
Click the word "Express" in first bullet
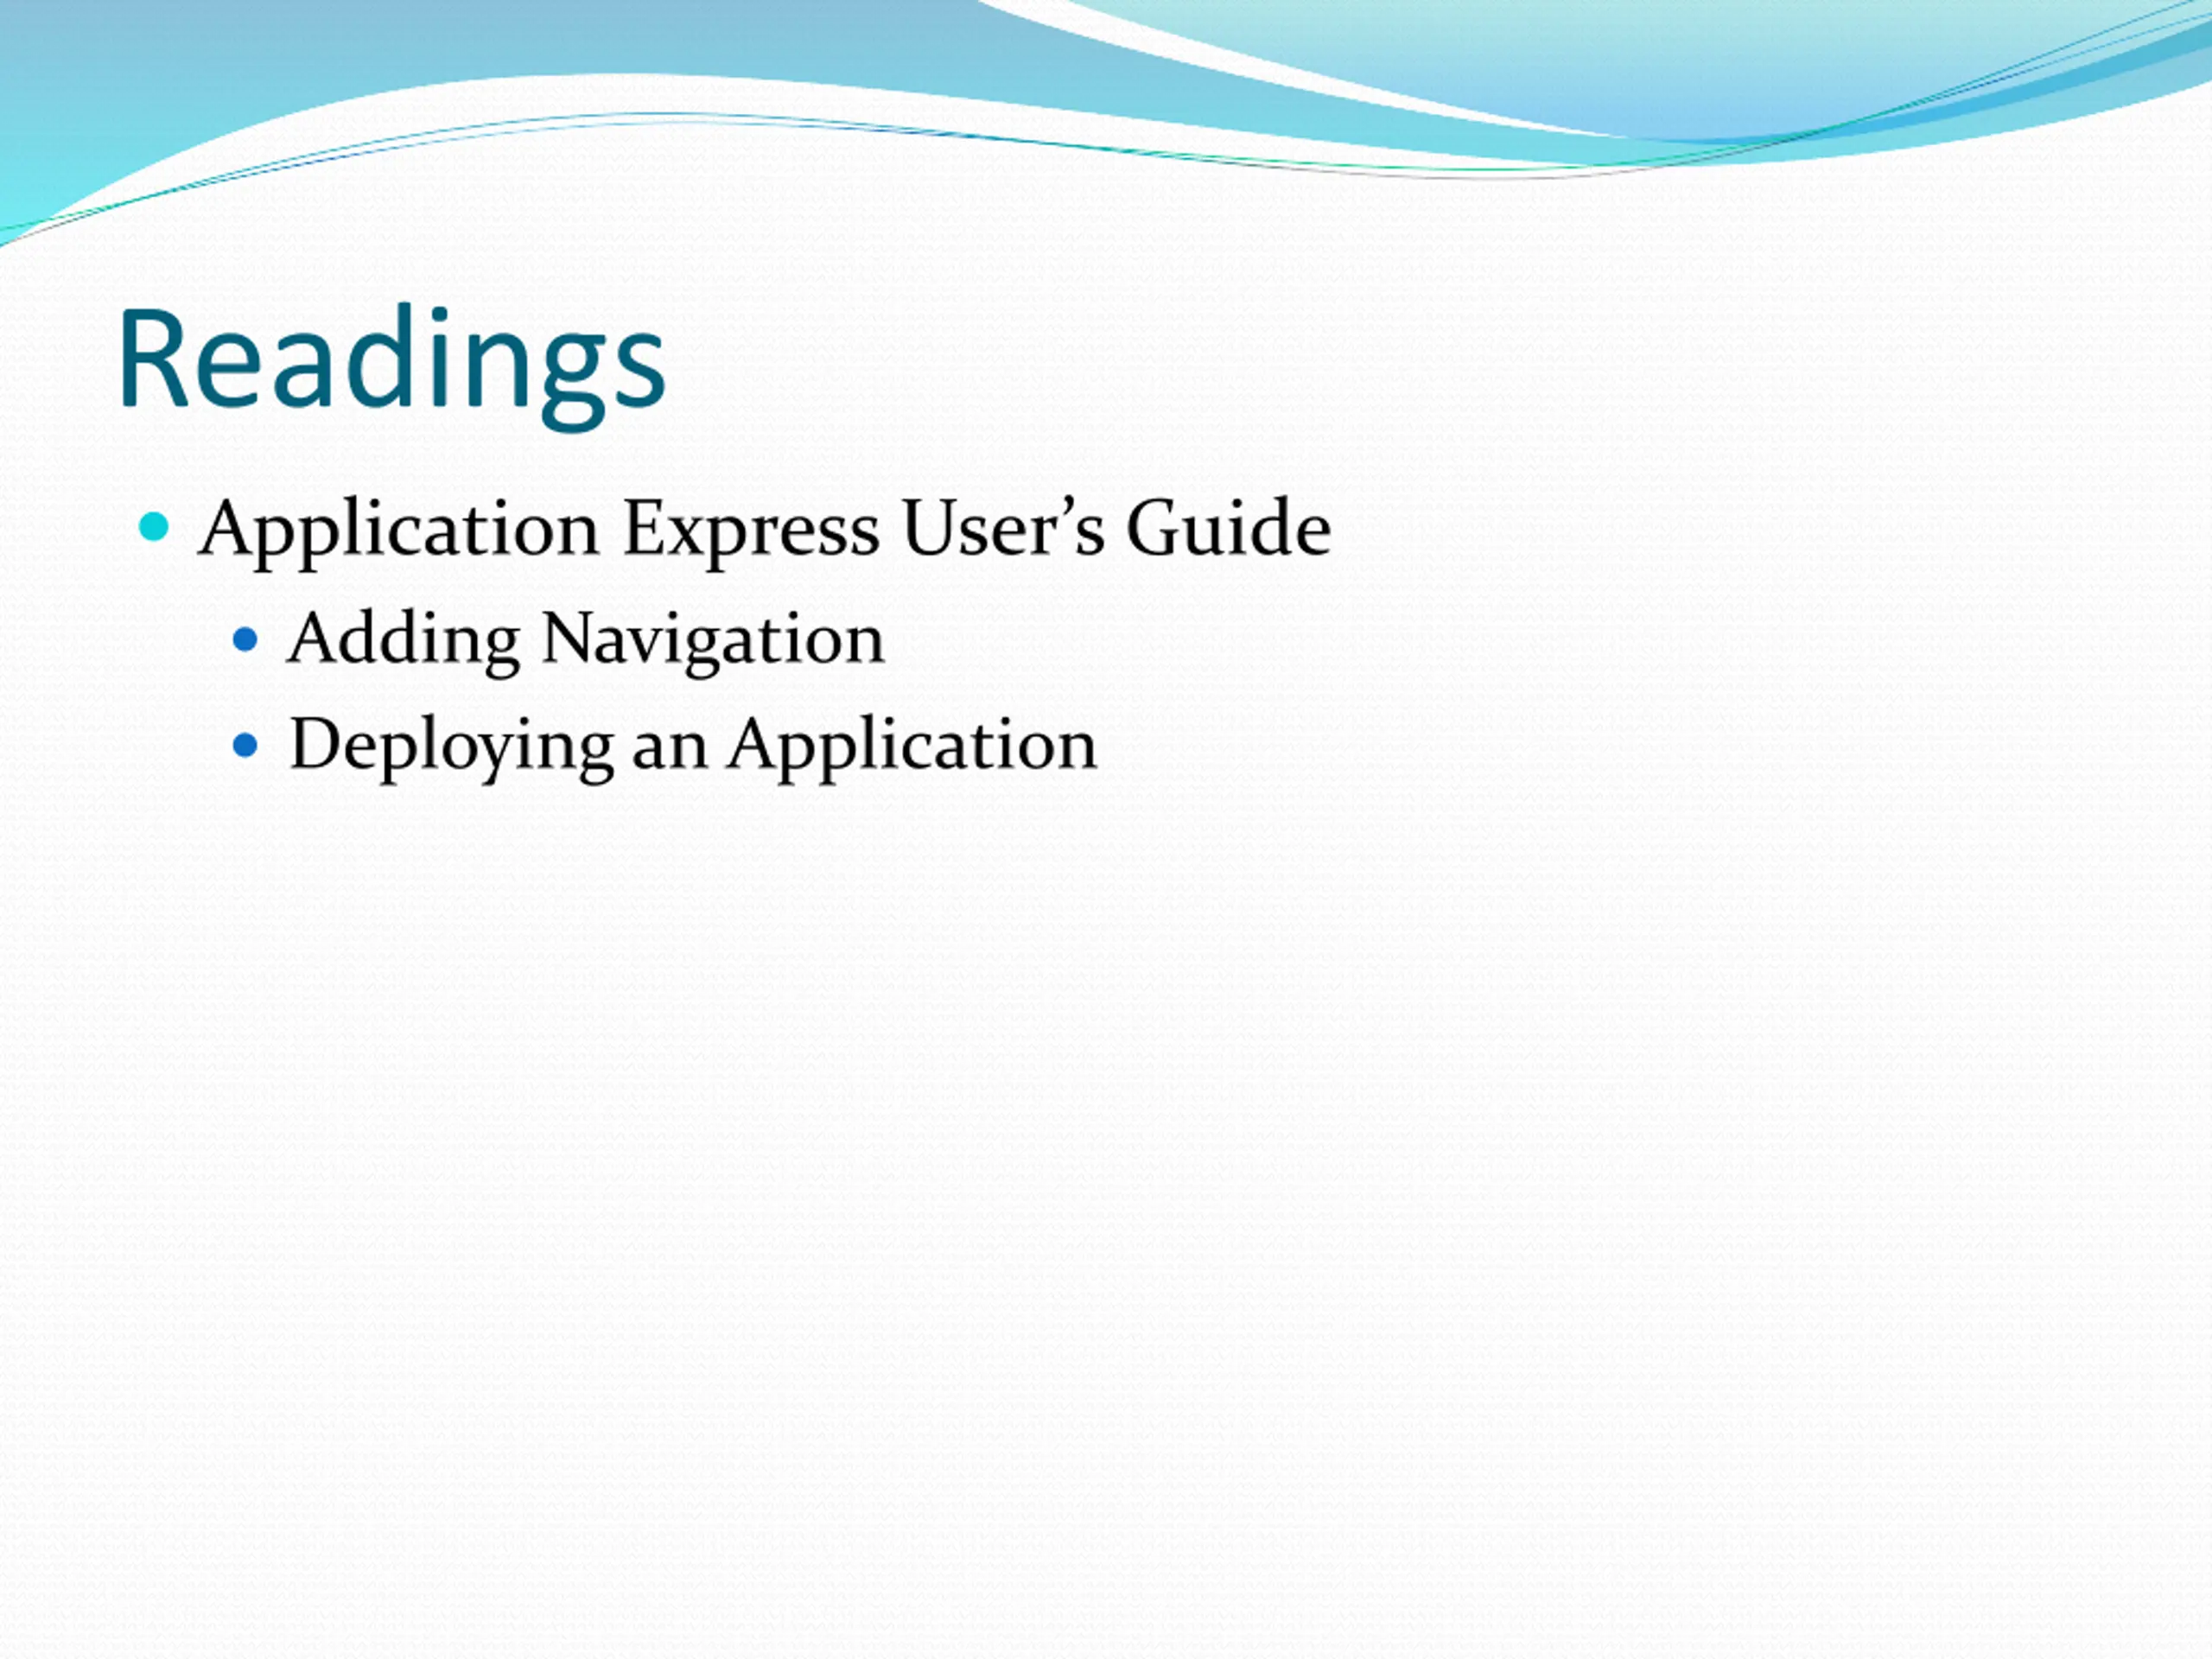[x=751, y=528]
